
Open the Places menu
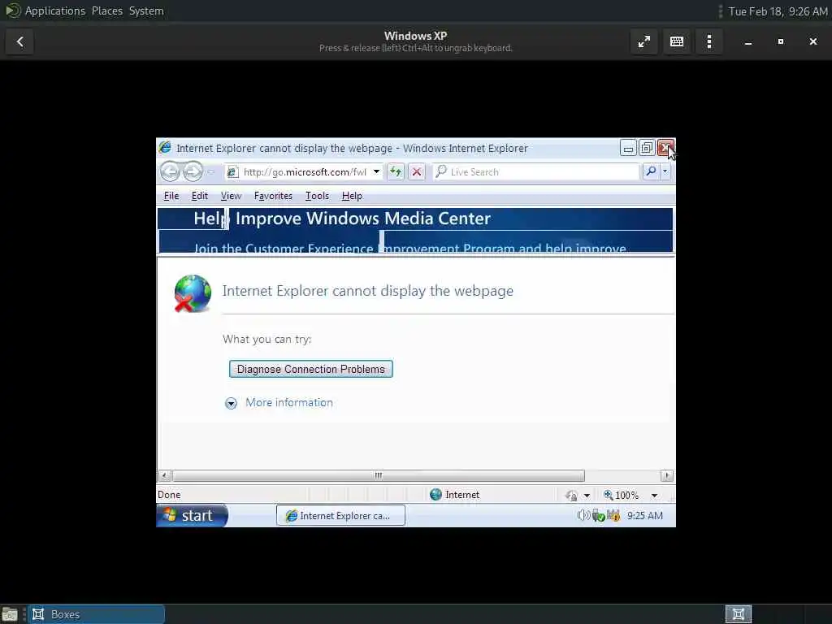[x=107, y=11]
